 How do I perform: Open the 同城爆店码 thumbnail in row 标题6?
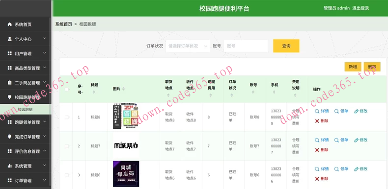126,174
